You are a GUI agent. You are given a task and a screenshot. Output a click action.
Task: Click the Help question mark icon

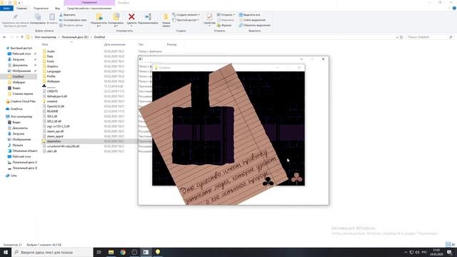[x=454, y=9]
